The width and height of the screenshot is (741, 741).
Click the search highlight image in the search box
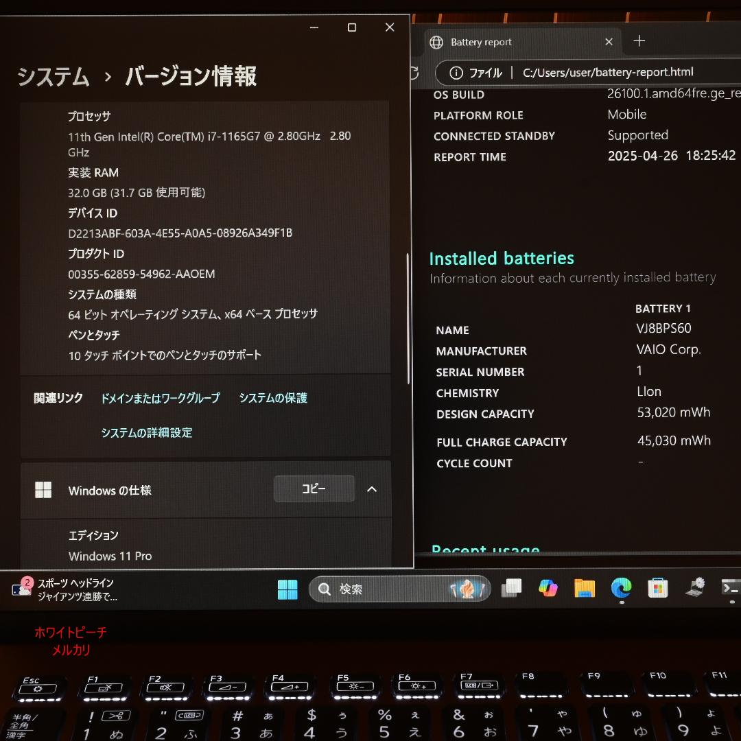pyautogui.click(x=467, y=589)
